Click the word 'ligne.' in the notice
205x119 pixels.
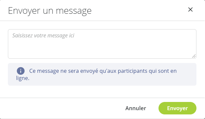[23, 78]
